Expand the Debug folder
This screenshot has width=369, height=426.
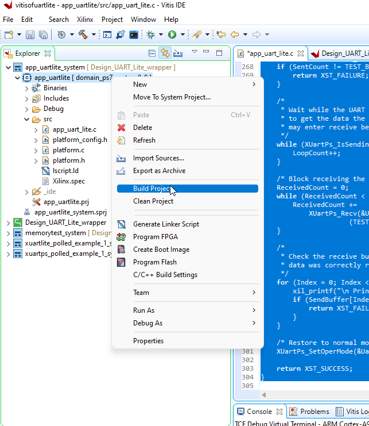point(26,109)
